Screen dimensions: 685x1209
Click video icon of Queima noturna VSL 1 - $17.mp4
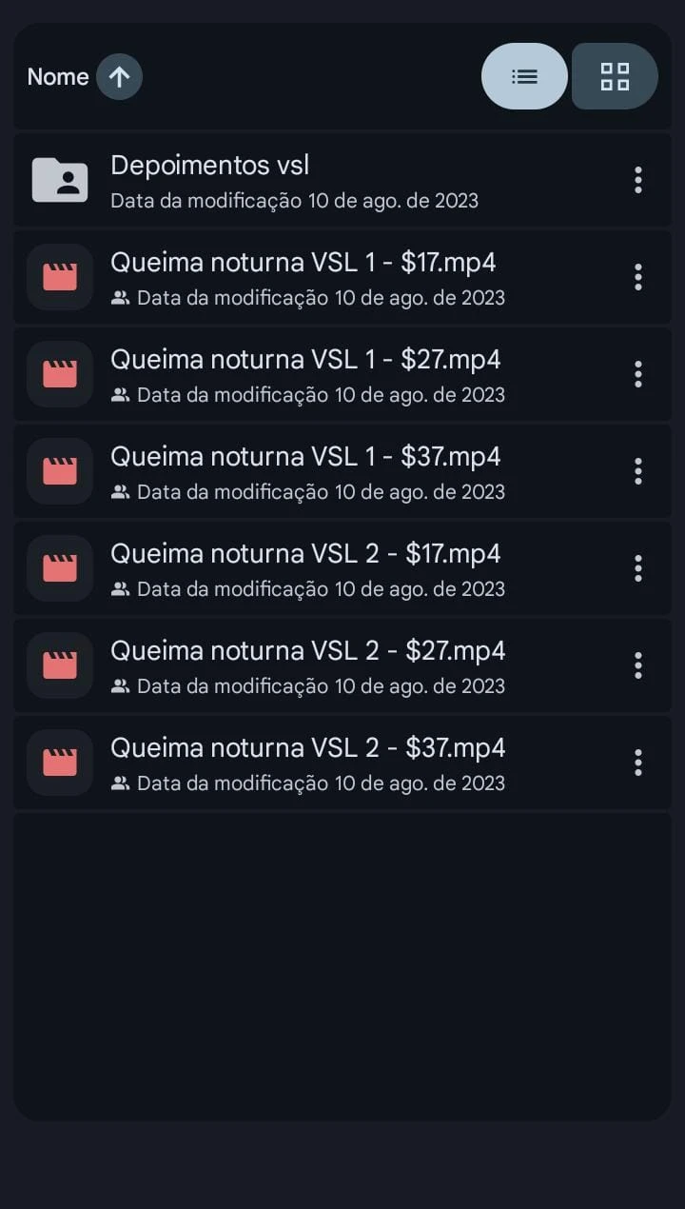pyautogui.click(x=60, y=277)
